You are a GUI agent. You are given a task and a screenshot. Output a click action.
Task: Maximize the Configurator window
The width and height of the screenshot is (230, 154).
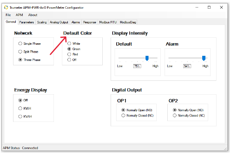click(209, 7)
